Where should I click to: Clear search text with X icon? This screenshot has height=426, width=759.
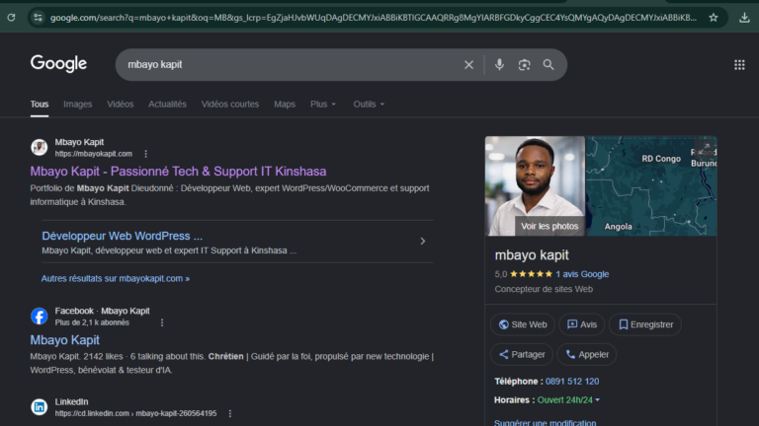tap(468, 64)
